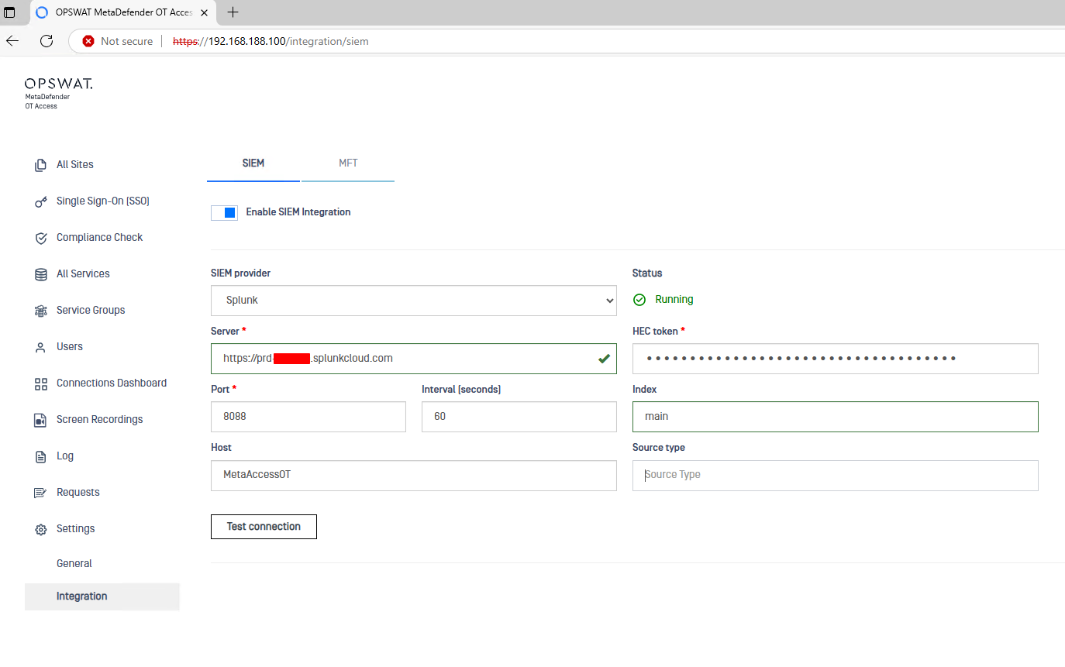The image size is (1065, 667).
Task: Click the HEC token label
Action: (656, 332)
